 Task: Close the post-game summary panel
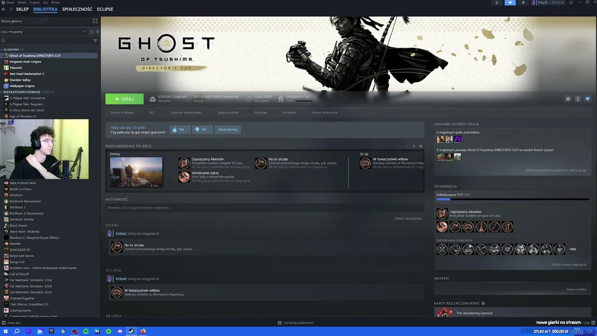(x=420, y=146)
